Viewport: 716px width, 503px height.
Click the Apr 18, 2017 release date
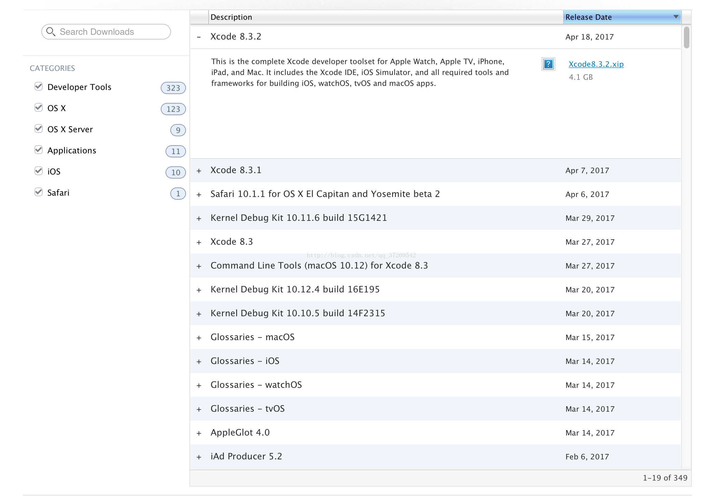click(589, 37)
